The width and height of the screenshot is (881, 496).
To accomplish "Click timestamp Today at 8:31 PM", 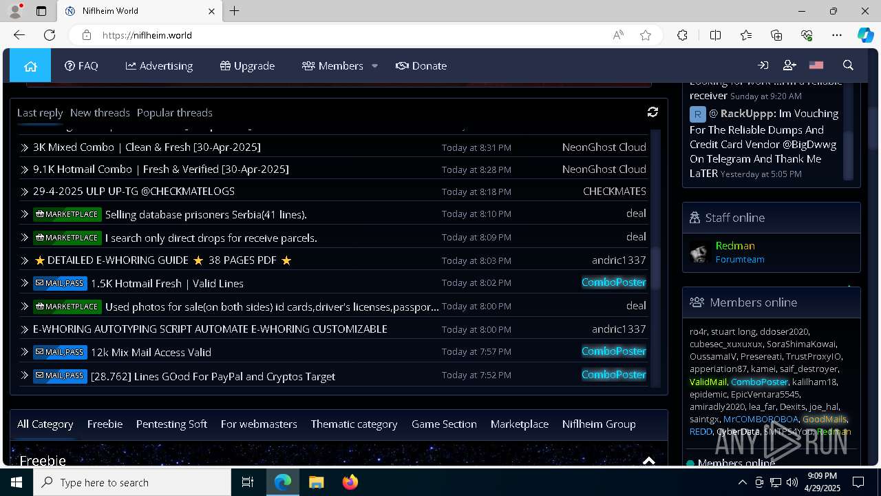I will click(476, 147).
